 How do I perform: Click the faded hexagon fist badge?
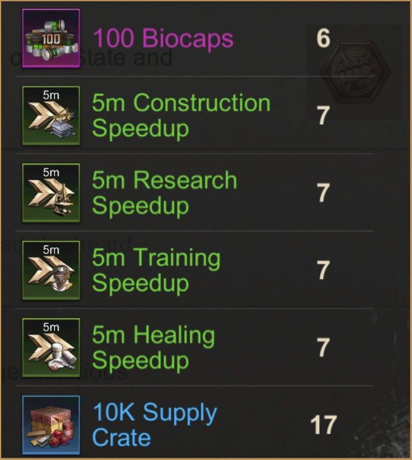(355, 72)
